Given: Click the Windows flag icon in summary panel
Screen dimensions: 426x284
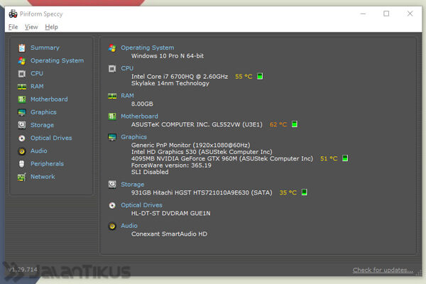Looking at the screenshot, I should 112,48.
